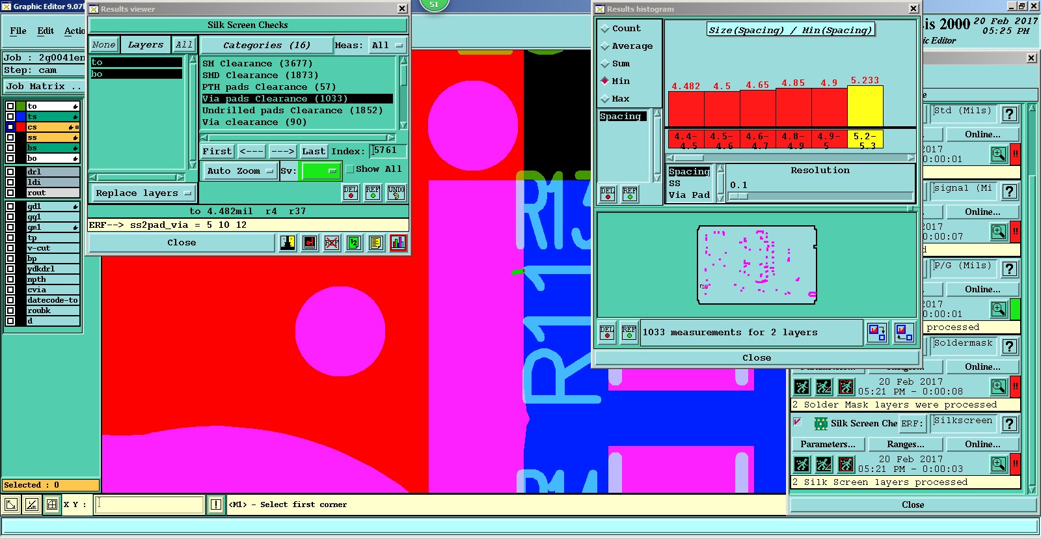
Task: Click the Last navigation button
Action: click(x=314, y=151)
